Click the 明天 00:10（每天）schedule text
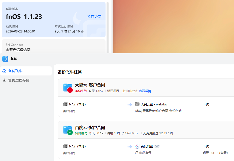Screen dimensions: 234x161 [215, 153]
